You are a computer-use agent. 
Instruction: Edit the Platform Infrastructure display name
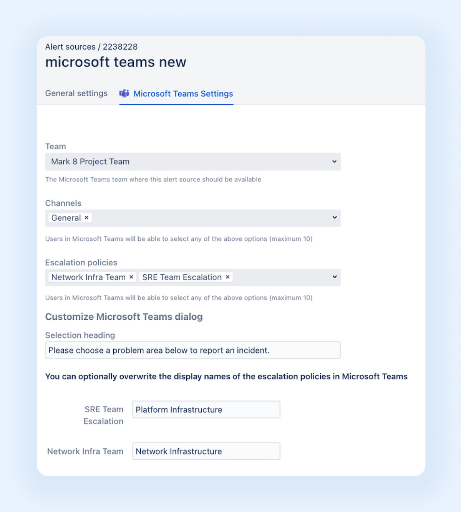(206, 410)
